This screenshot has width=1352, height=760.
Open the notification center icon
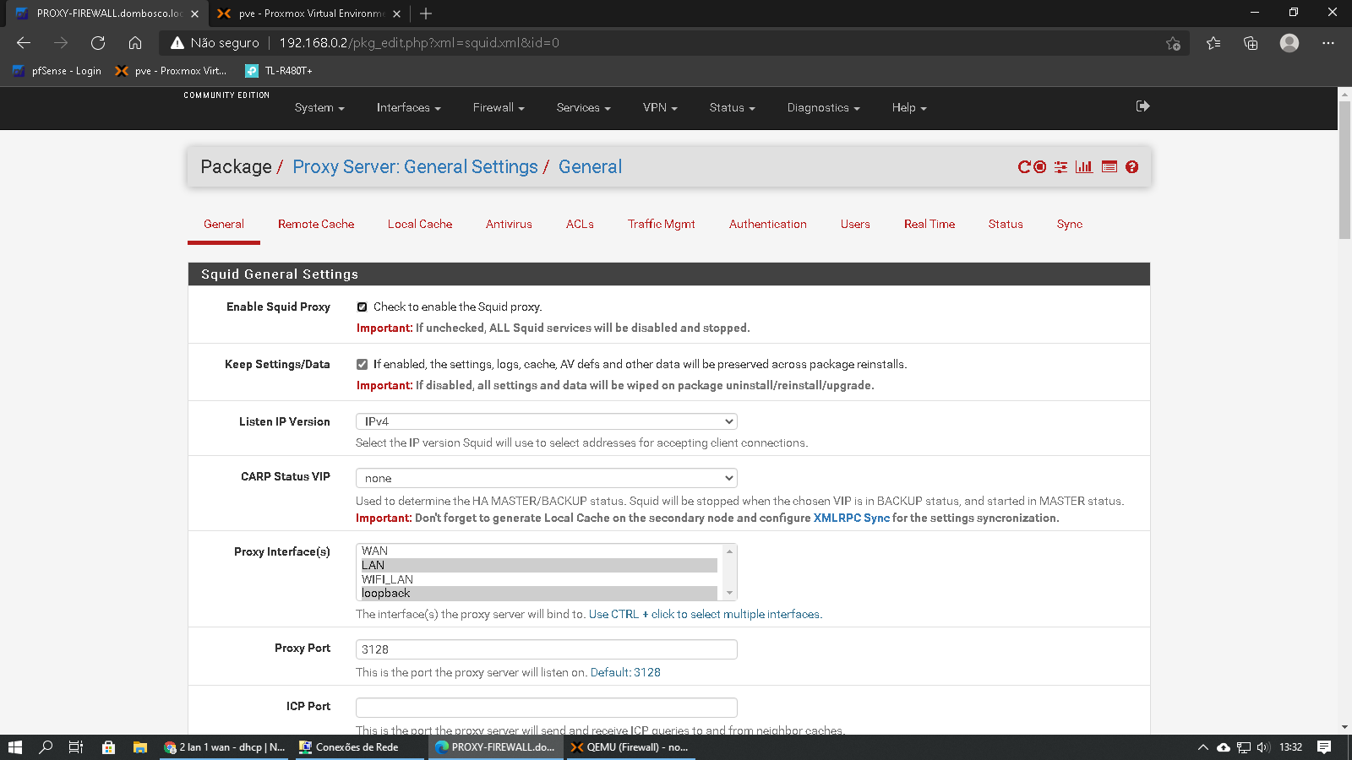click(x=1324, y=747)
